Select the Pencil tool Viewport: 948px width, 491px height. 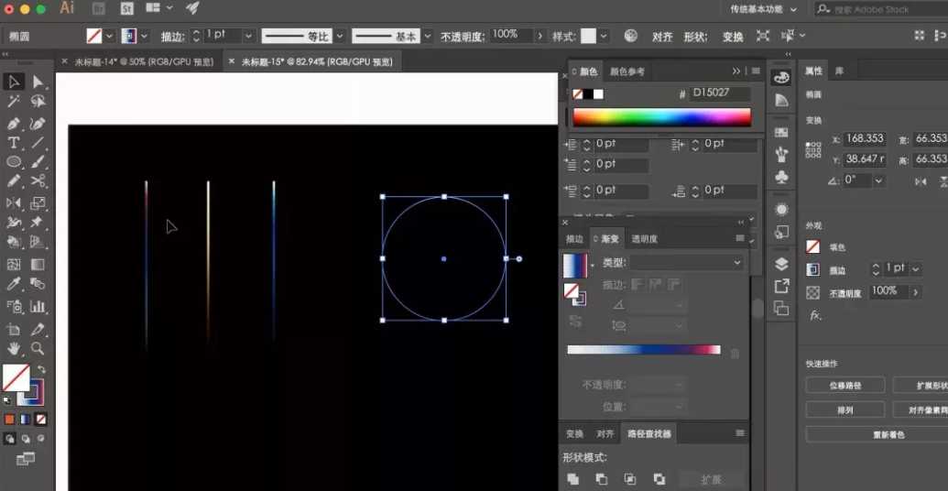[x=14, y=180]
